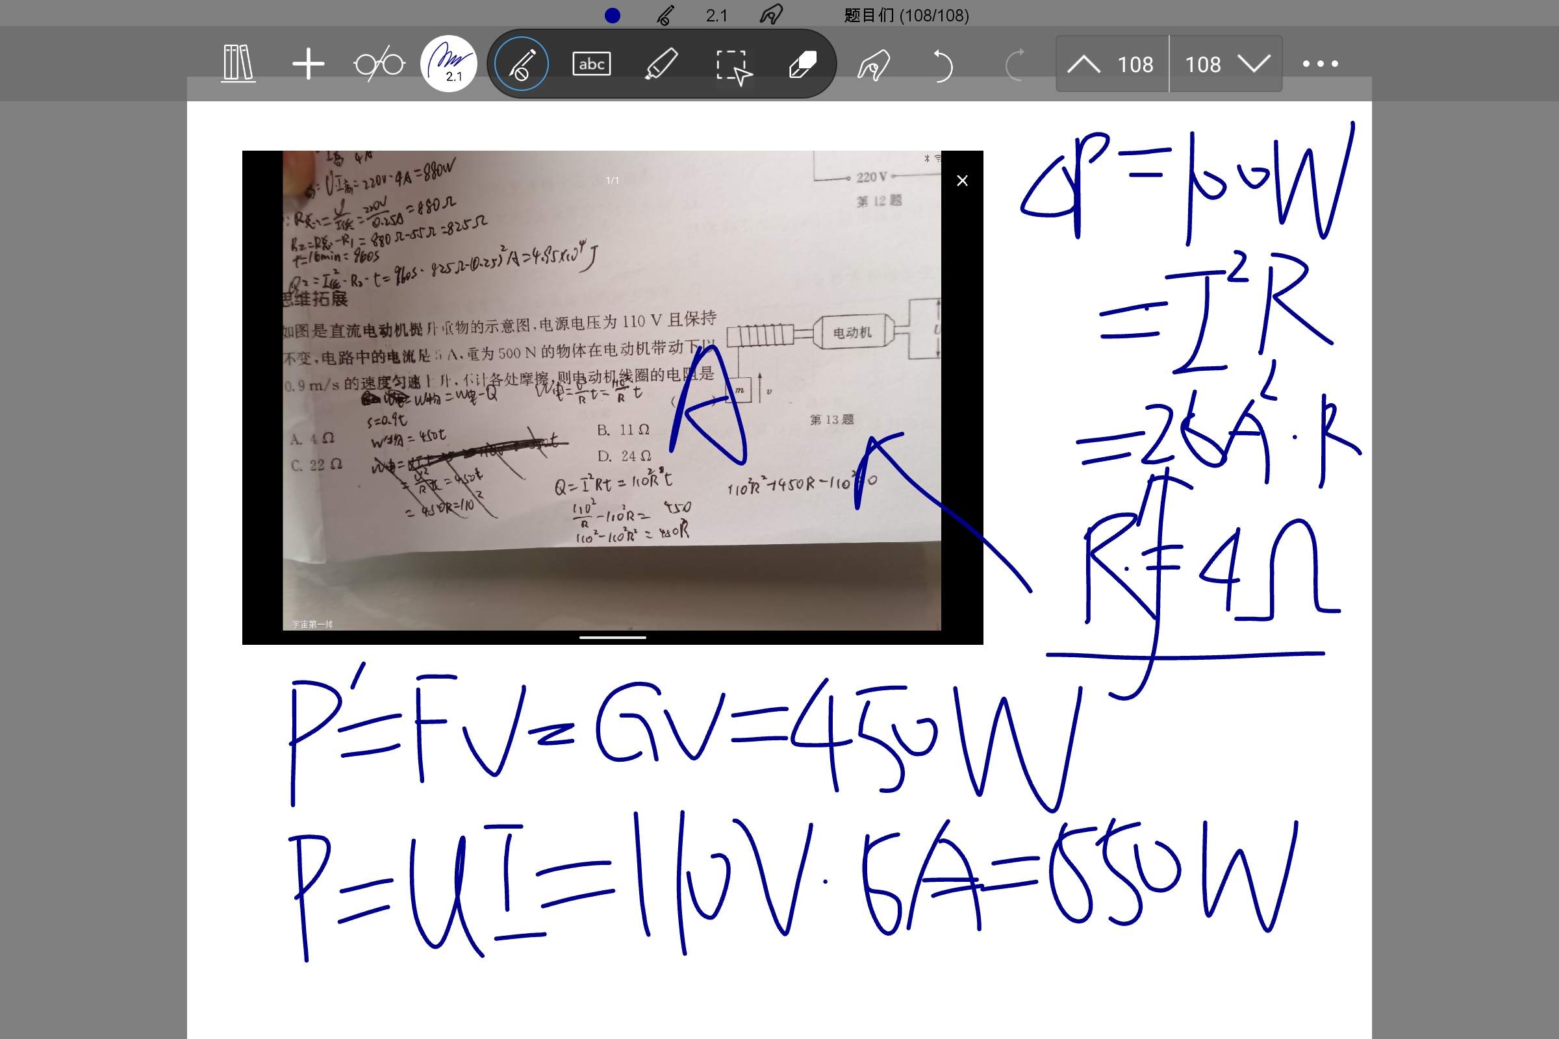
Task: Toggle read-only mode with the glasses icon
Action: coord(379,63)
